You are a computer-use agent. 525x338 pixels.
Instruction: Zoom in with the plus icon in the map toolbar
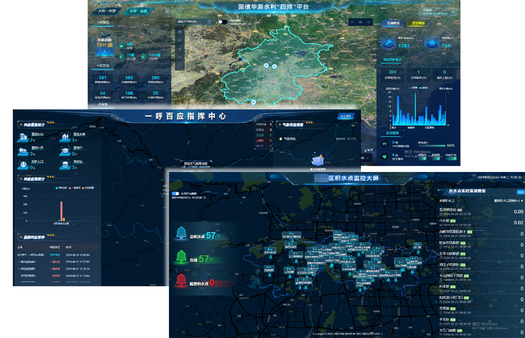point(180,49)
